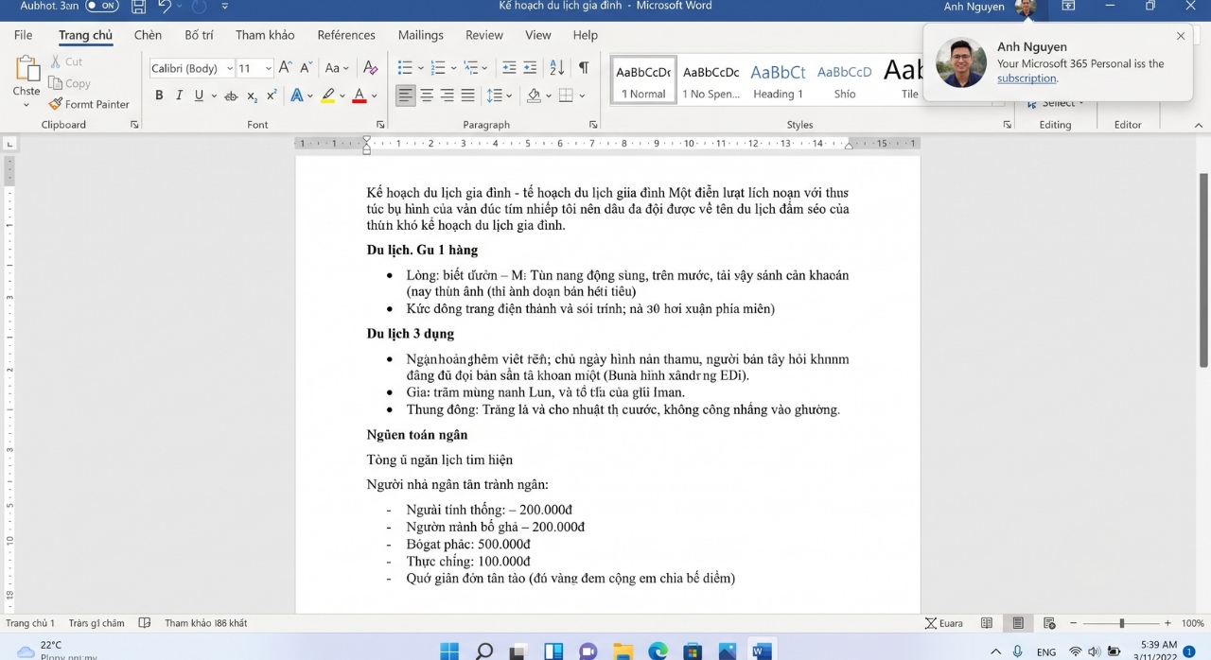Open the View tab

click(537, 35)
